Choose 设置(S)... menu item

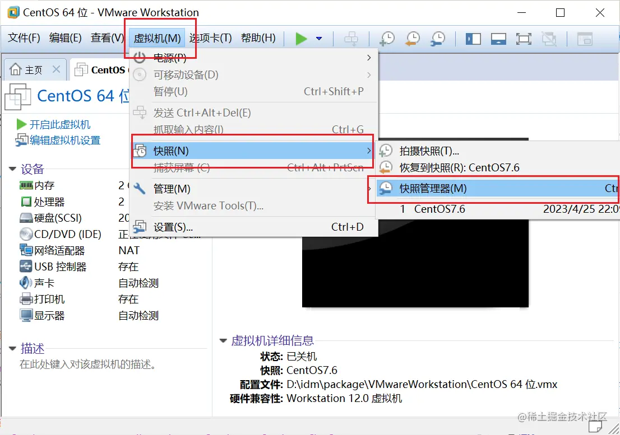pos(253,227)
